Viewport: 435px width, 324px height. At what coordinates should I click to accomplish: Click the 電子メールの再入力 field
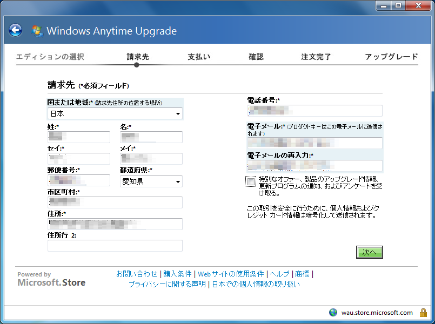[314, 166]
